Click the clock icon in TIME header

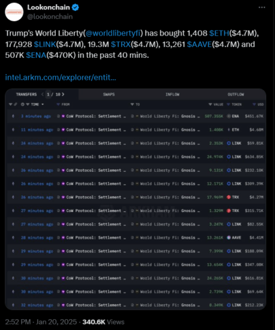[22, 104]
